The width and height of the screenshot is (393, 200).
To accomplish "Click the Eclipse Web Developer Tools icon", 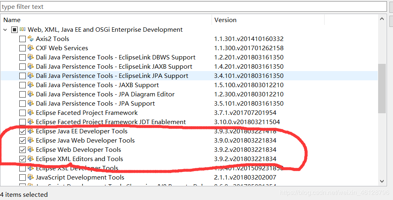I will pyautogui.click(x=31, y=150).
